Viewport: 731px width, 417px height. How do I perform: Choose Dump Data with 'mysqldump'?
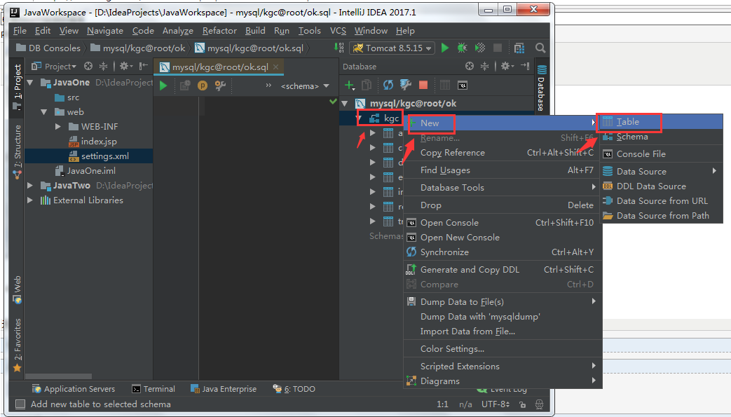(x=503, y=317)
